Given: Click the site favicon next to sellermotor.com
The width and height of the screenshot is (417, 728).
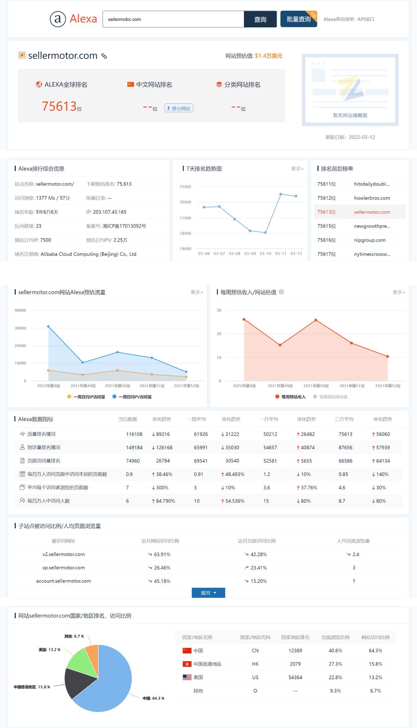Looking at the screenshot, I should tap(22, 55).
